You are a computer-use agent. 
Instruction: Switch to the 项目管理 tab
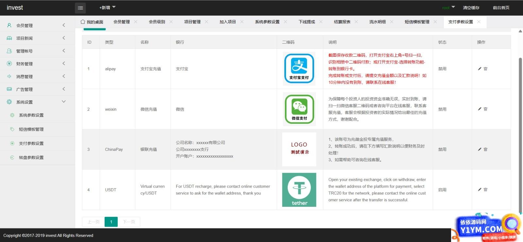[192, 22]
